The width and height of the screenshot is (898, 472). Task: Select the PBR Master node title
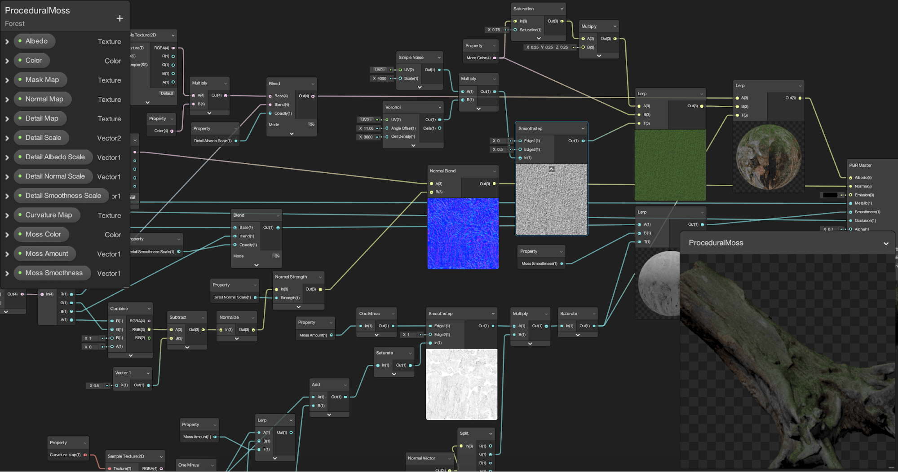point(860,165)
